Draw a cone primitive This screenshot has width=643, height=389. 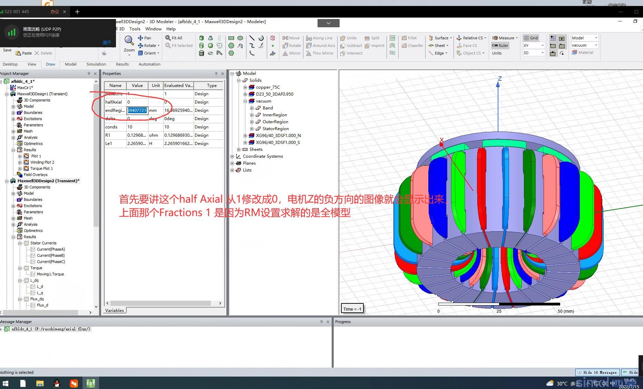click(x=211, y=38)
